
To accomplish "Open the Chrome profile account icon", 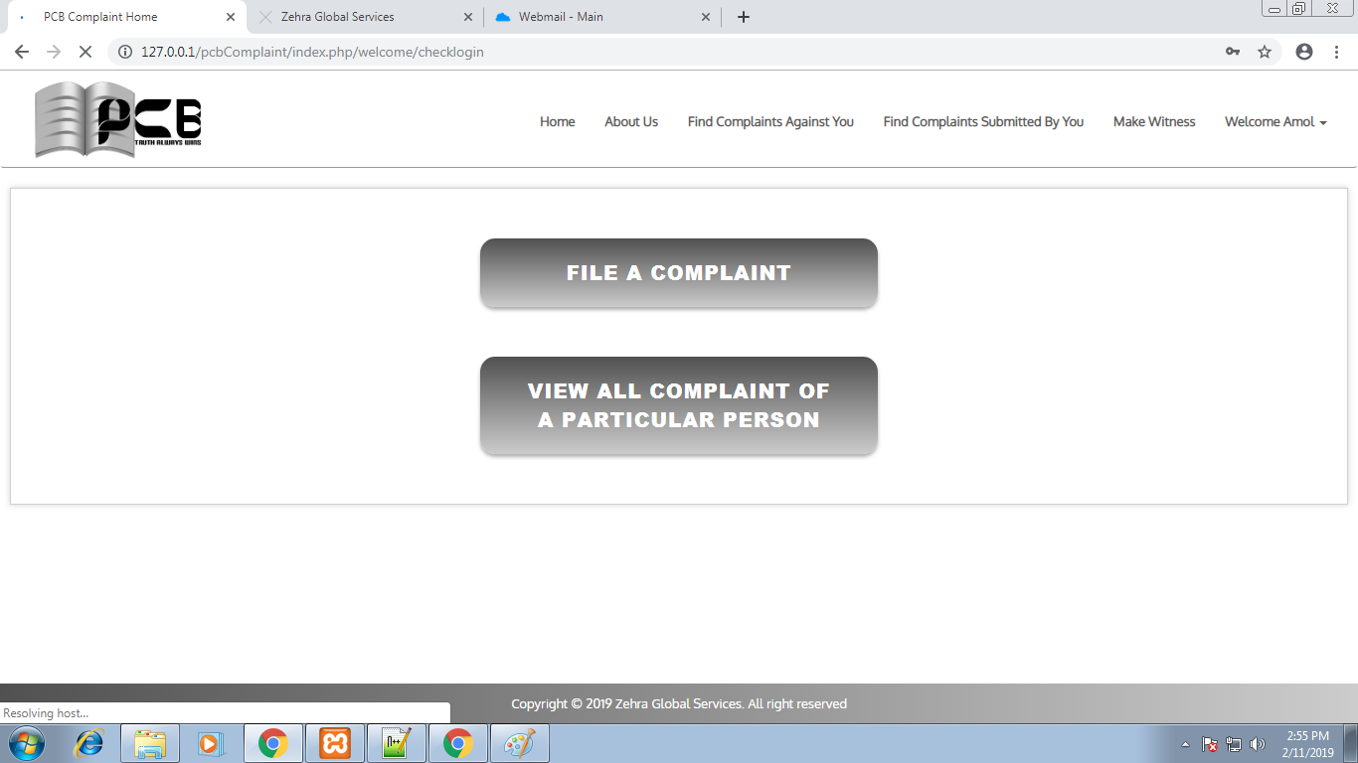I will (1304, 52).
